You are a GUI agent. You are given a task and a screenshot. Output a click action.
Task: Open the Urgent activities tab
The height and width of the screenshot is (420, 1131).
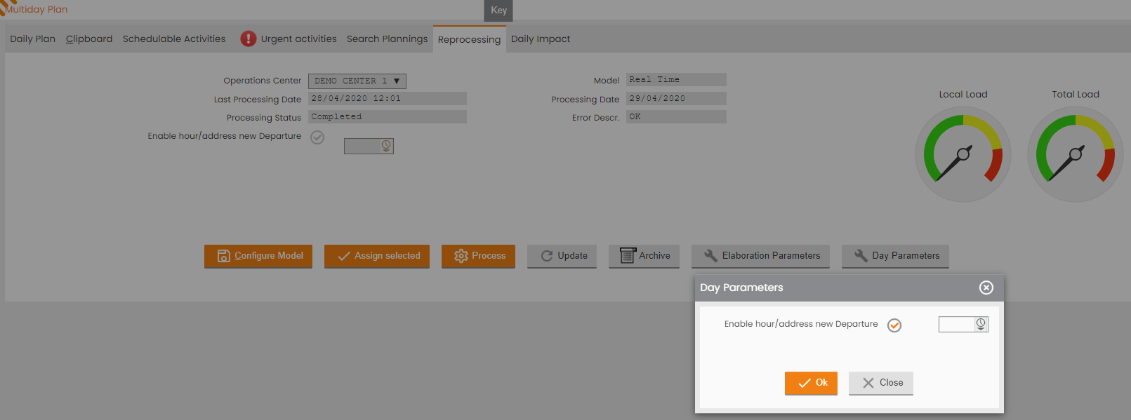coord(298,39)
